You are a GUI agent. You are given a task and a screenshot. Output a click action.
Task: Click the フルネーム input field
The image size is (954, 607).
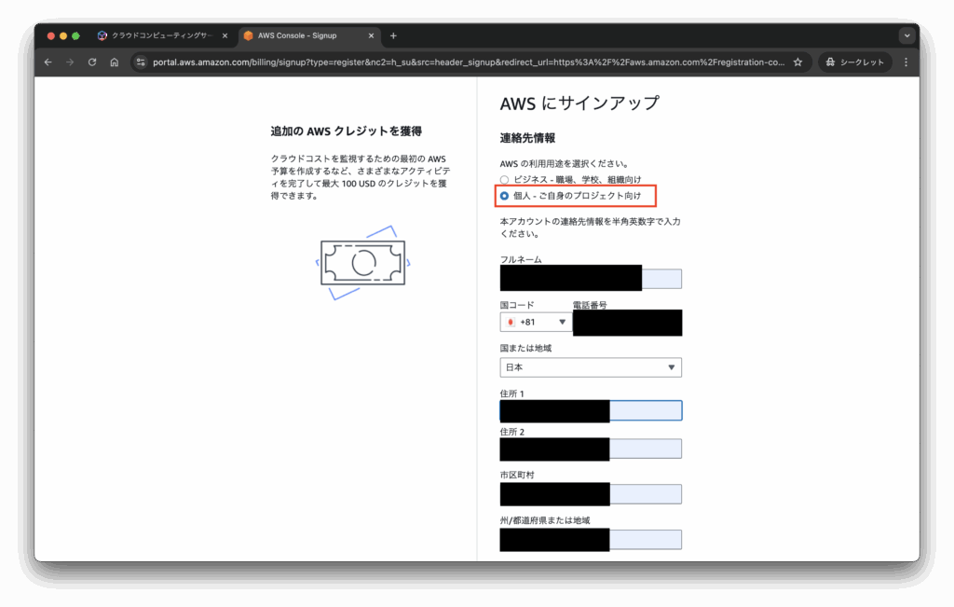tap(591, 278)
